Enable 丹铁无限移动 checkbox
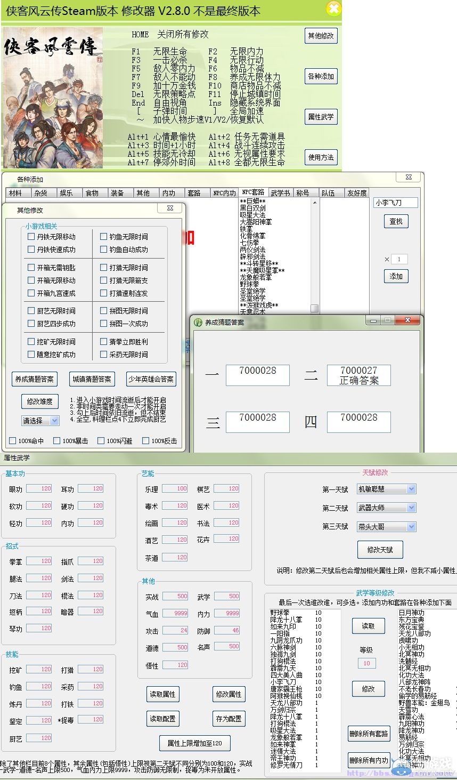 [x=52, y=237]
